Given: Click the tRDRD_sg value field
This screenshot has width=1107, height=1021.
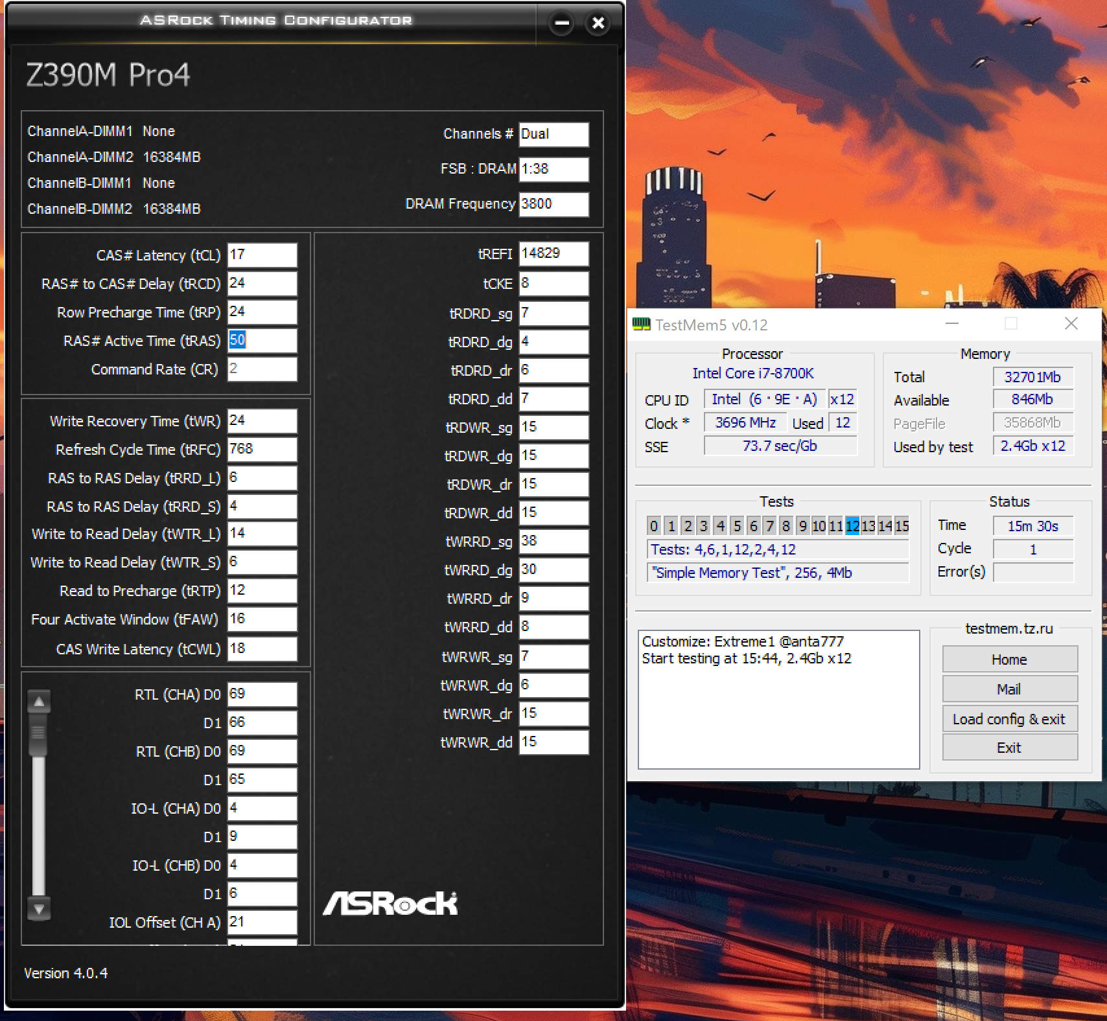Looking at the screenshot, I should (x=554, y=314).
